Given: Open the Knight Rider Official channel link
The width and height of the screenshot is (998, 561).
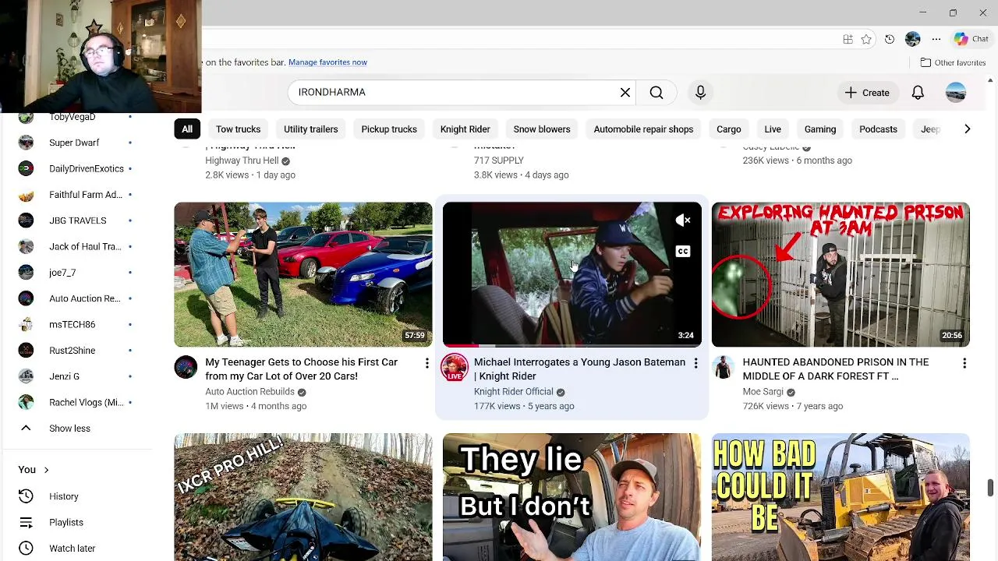Looking at the screenshot, I should (x=513, y=392).
